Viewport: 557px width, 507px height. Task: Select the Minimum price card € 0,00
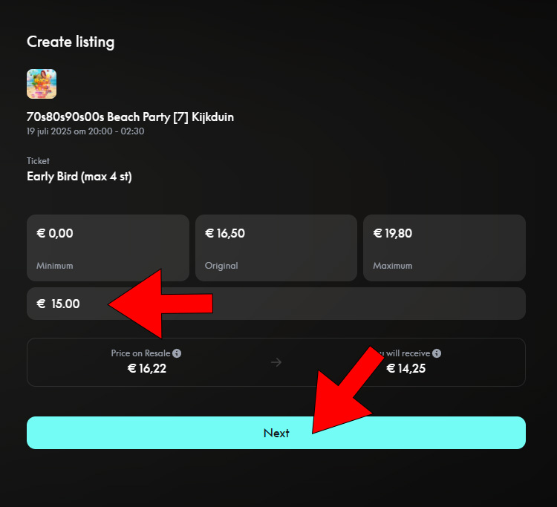[108, 248]
